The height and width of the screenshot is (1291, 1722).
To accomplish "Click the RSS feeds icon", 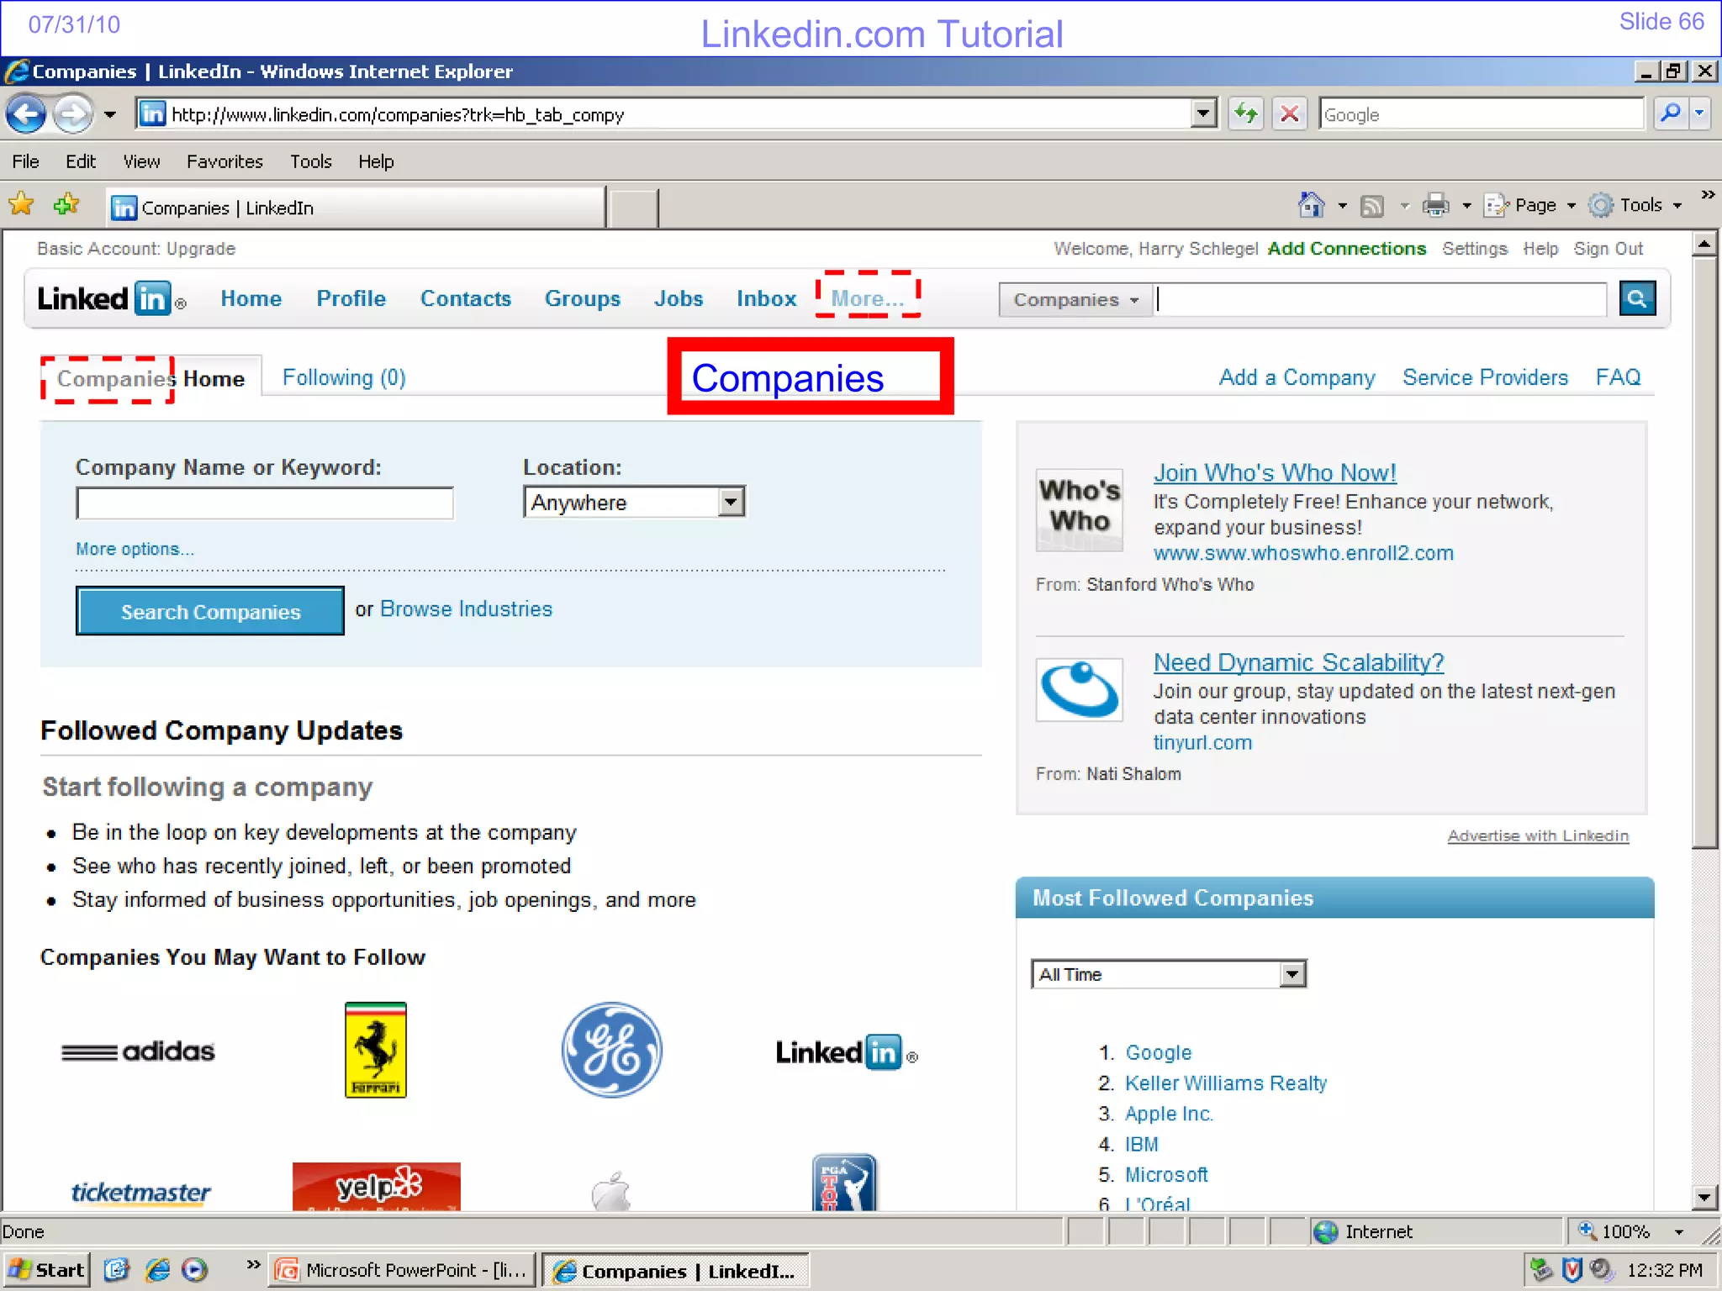I will tap(1372, 205).
